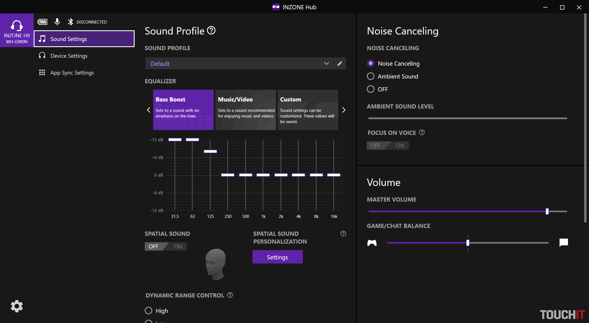
Task: Click the Spatial Sound Personalization Settings button
Action: tap(277, 257)
